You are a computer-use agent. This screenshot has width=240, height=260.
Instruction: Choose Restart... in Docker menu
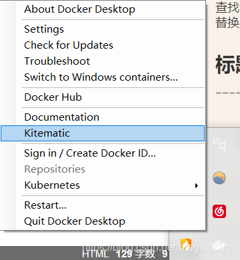(x=102, y=205)
